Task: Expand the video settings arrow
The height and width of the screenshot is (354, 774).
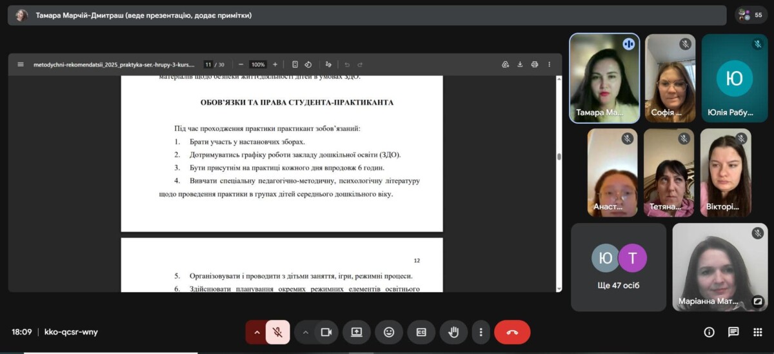Action: 306,332
